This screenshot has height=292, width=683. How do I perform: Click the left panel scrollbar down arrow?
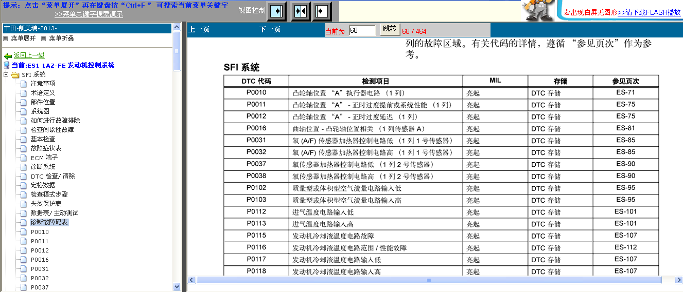point(177,287)
